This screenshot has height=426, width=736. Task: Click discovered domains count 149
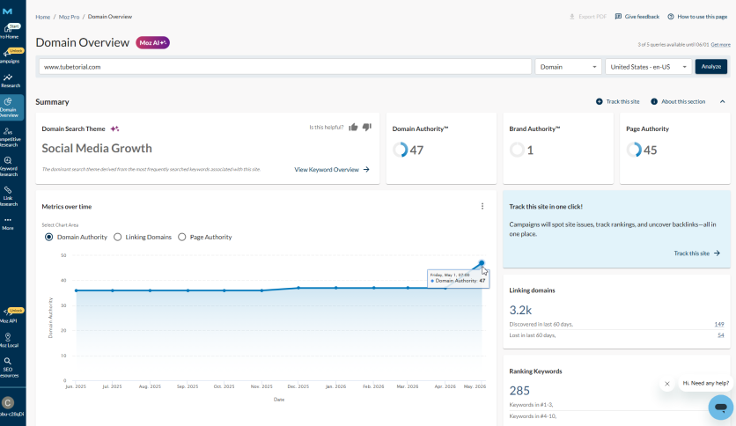719,324
